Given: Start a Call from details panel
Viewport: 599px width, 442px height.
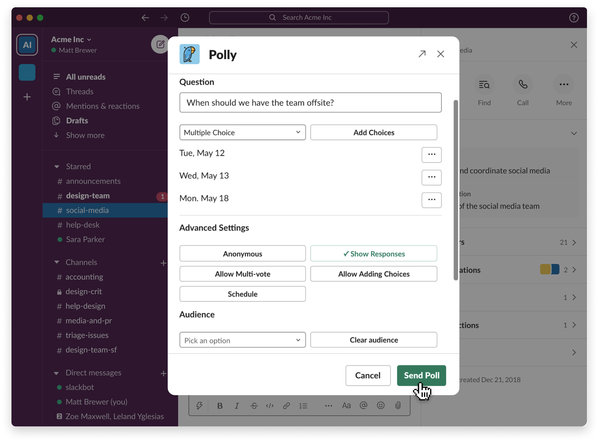Looking at the screenshot, I should [523, 85].
